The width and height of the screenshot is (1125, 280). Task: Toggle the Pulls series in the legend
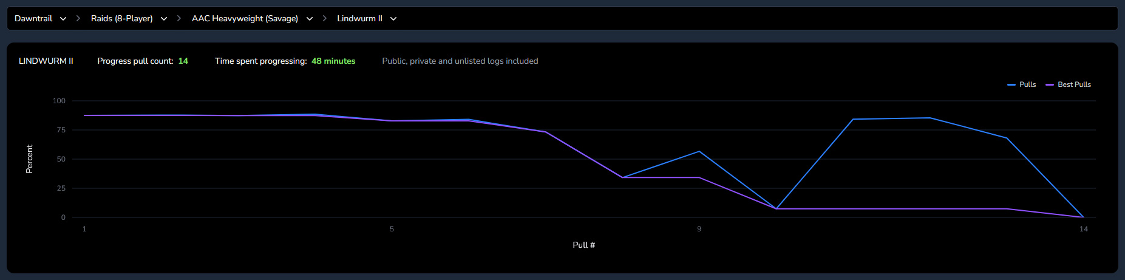point(1022,84)
